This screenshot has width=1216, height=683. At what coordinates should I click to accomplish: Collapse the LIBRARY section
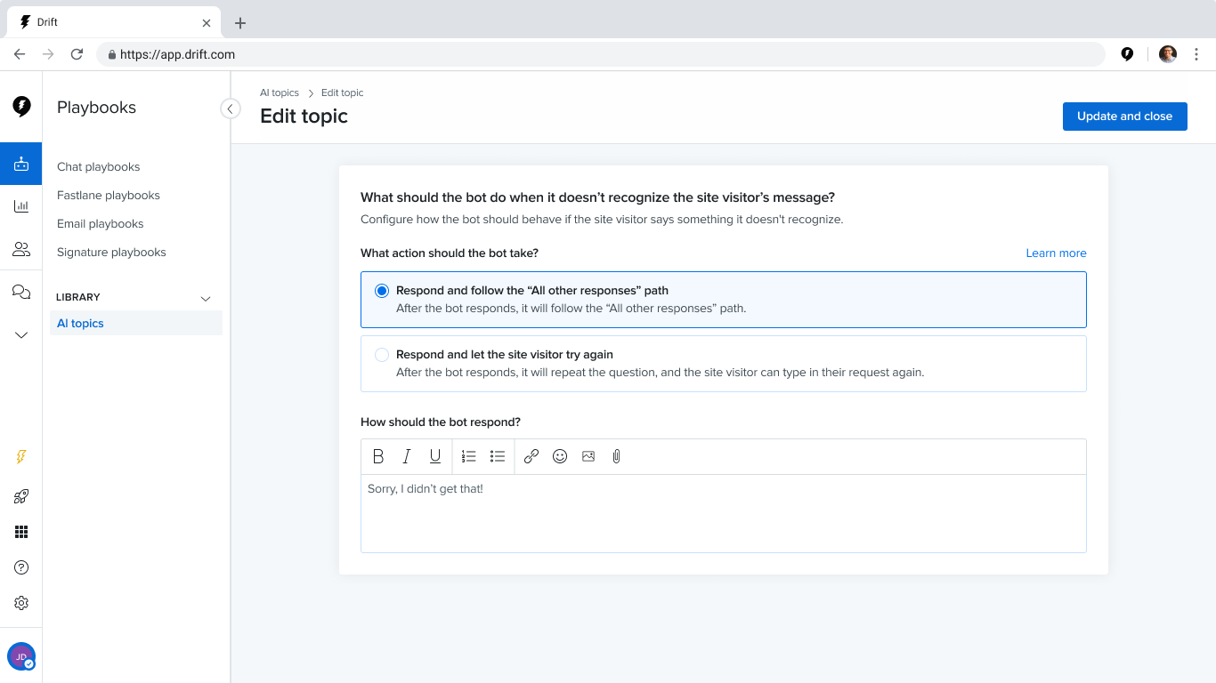206,298
